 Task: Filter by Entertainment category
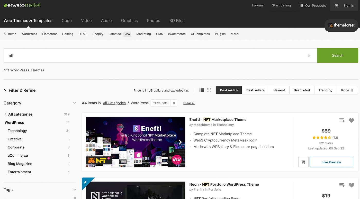[20, 172]
